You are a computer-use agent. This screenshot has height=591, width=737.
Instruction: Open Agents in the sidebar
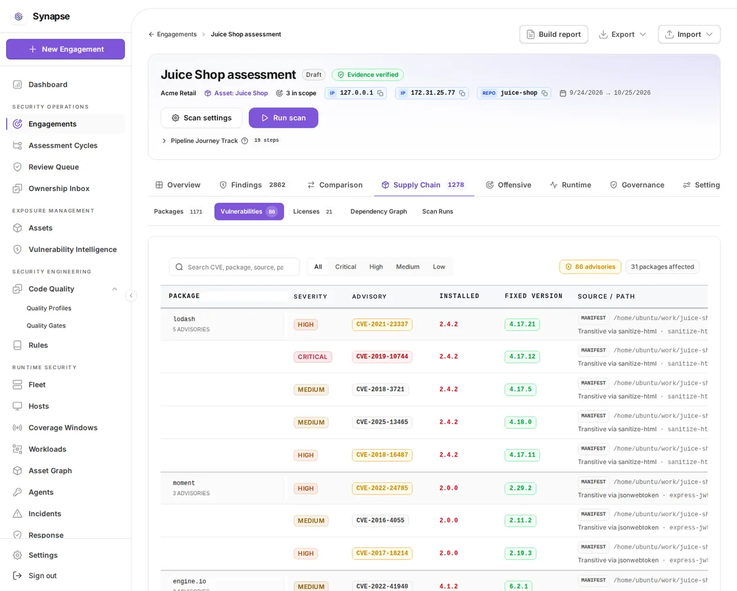pyautogui.click(x=65, y=491)
